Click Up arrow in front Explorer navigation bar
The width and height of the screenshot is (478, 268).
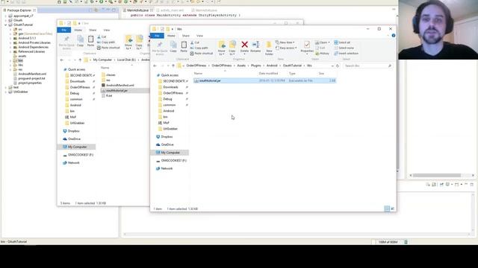tap(173, 66)
